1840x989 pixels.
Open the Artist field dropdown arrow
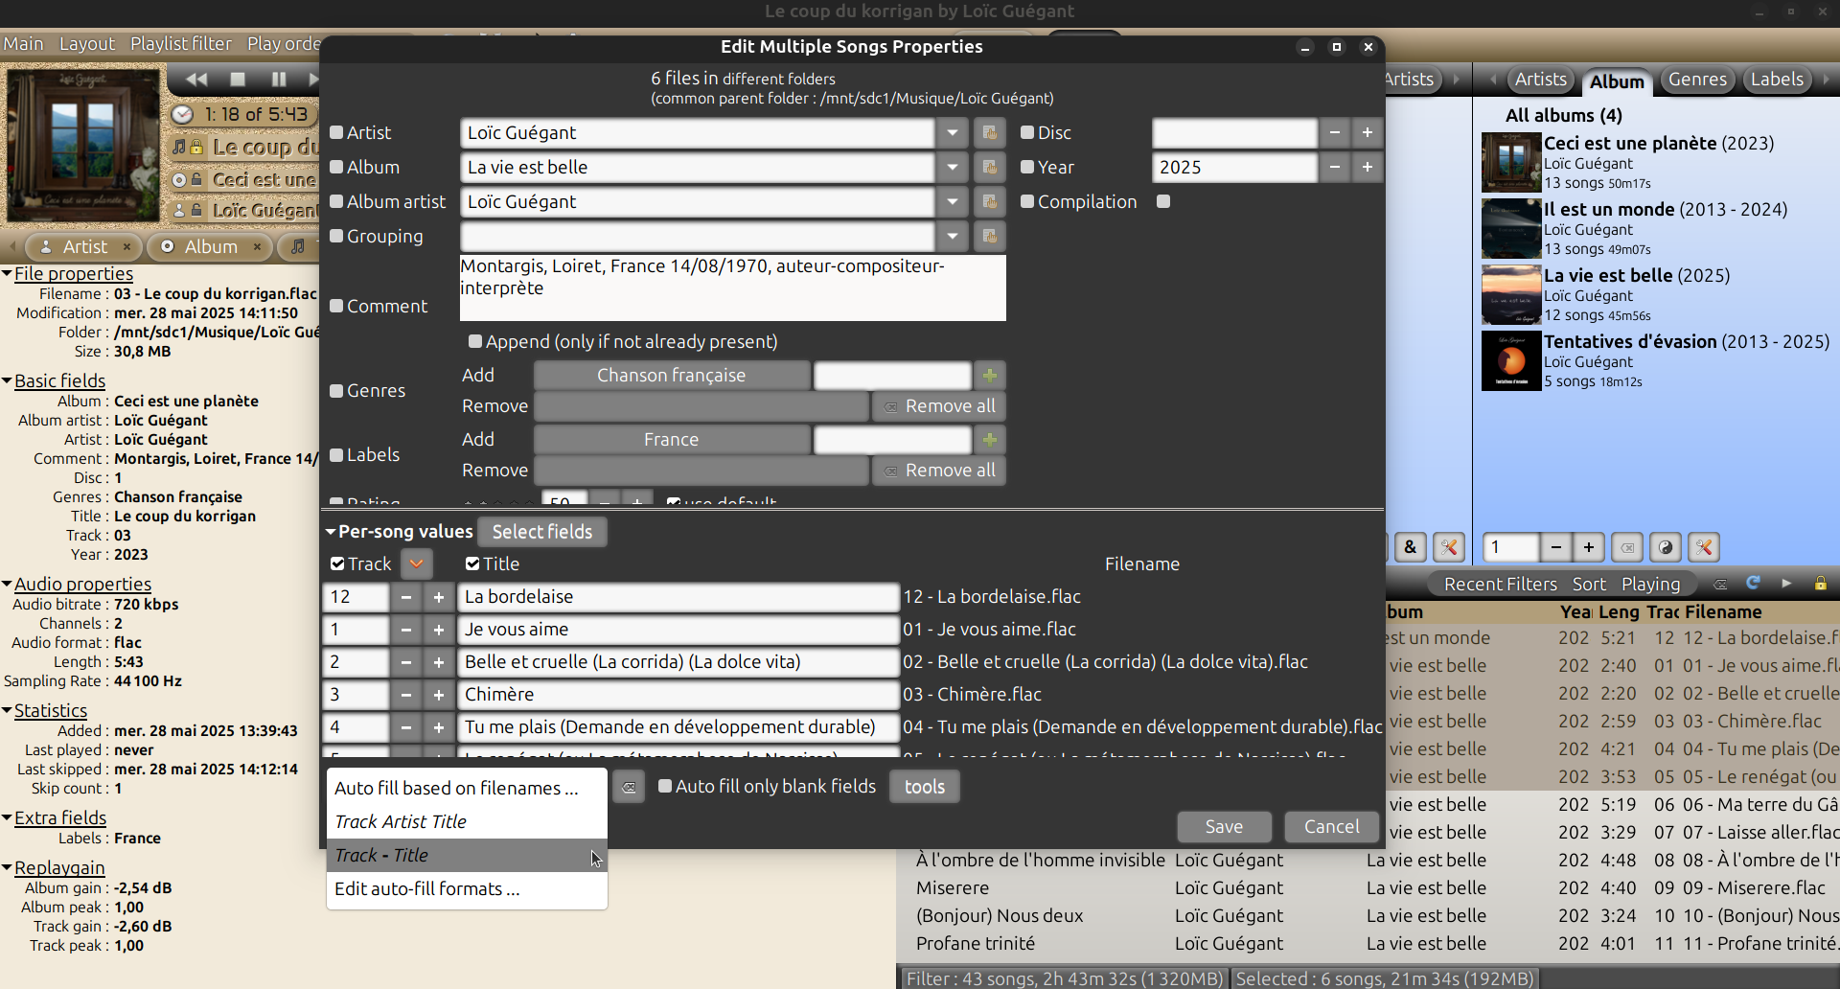coord(953,132)
